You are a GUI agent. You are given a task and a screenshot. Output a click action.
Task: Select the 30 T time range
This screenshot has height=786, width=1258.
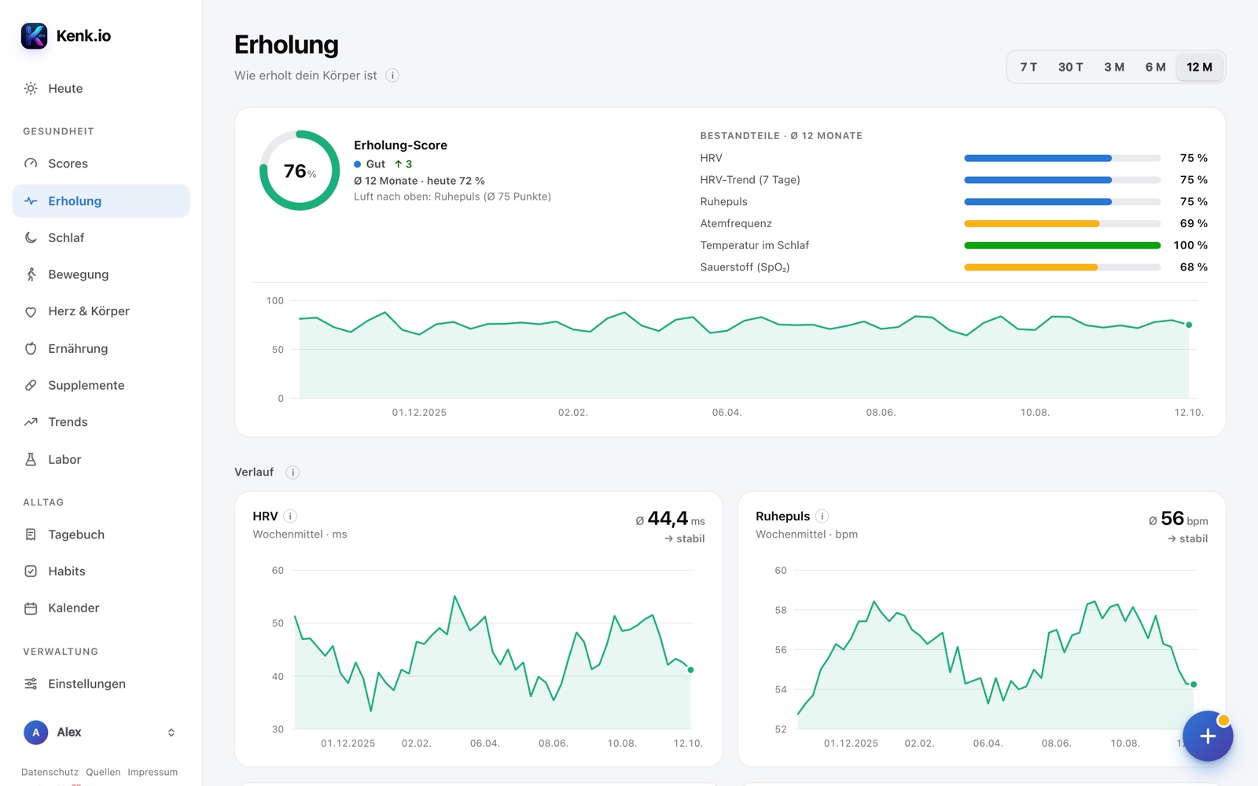click(1070, 67)
